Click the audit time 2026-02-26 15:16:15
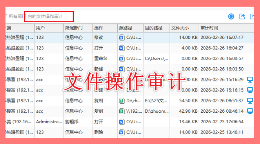 tap(222, 90)
